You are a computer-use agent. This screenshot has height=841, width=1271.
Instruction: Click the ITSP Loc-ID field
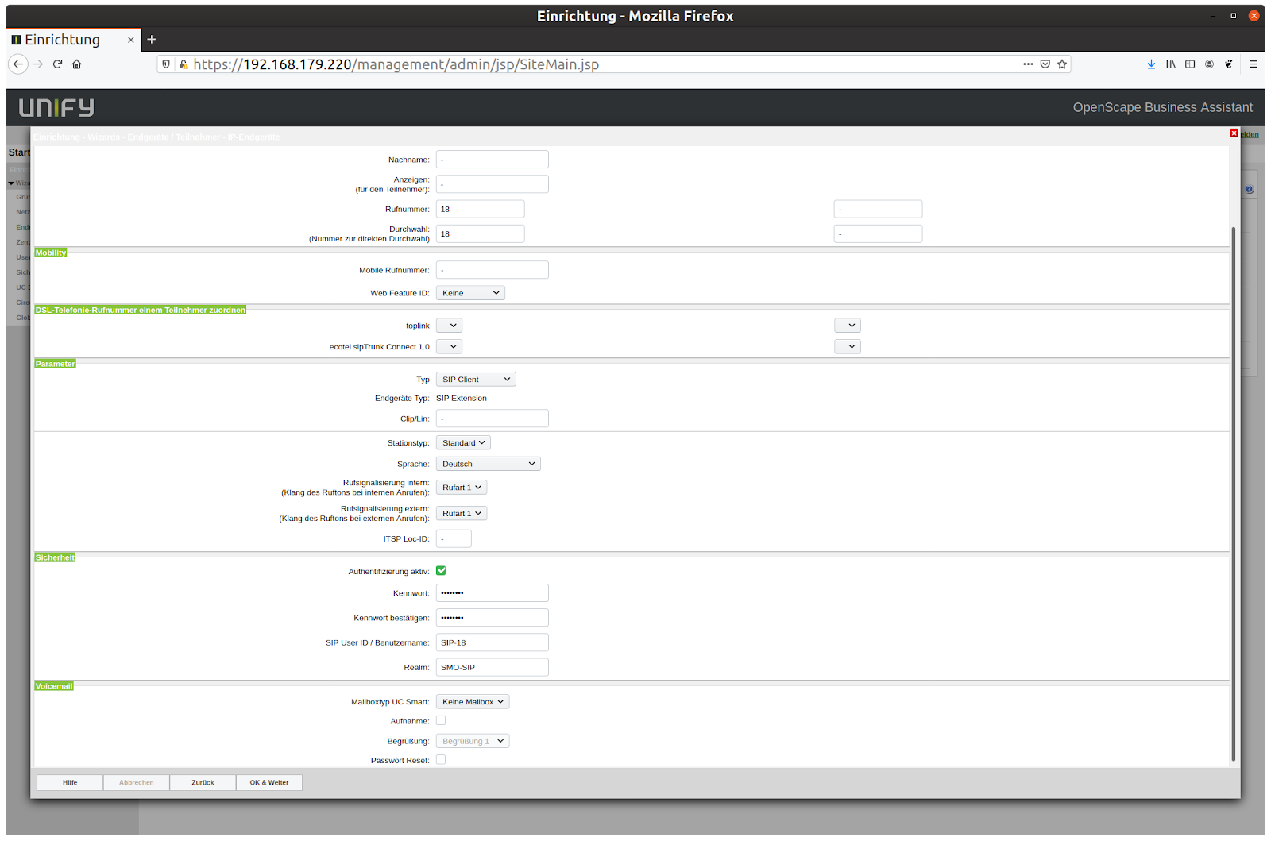[x=454, y=539]
